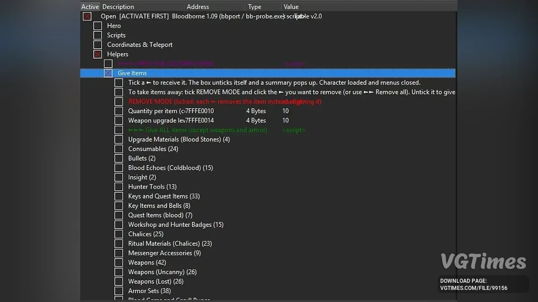
Task: Select the Messenger Accessories (9) row text
Action: click(x=165, y=253)
